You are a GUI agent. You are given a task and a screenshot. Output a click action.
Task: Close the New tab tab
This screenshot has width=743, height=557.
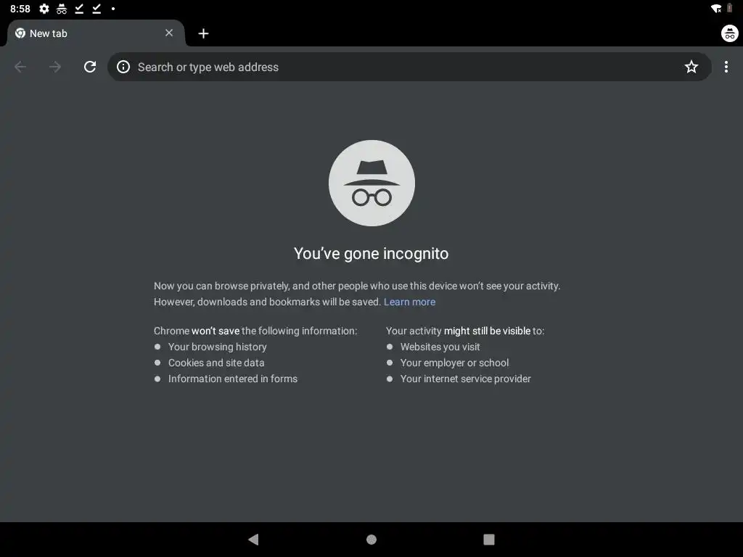[x=169, y=33]
